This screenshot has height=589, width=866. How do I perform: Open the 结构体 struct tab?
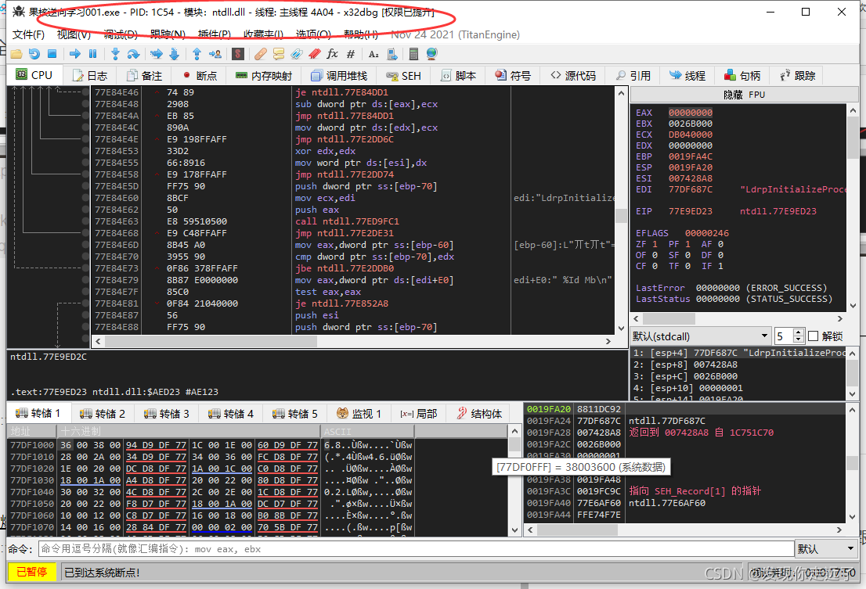tap(480, 413)
